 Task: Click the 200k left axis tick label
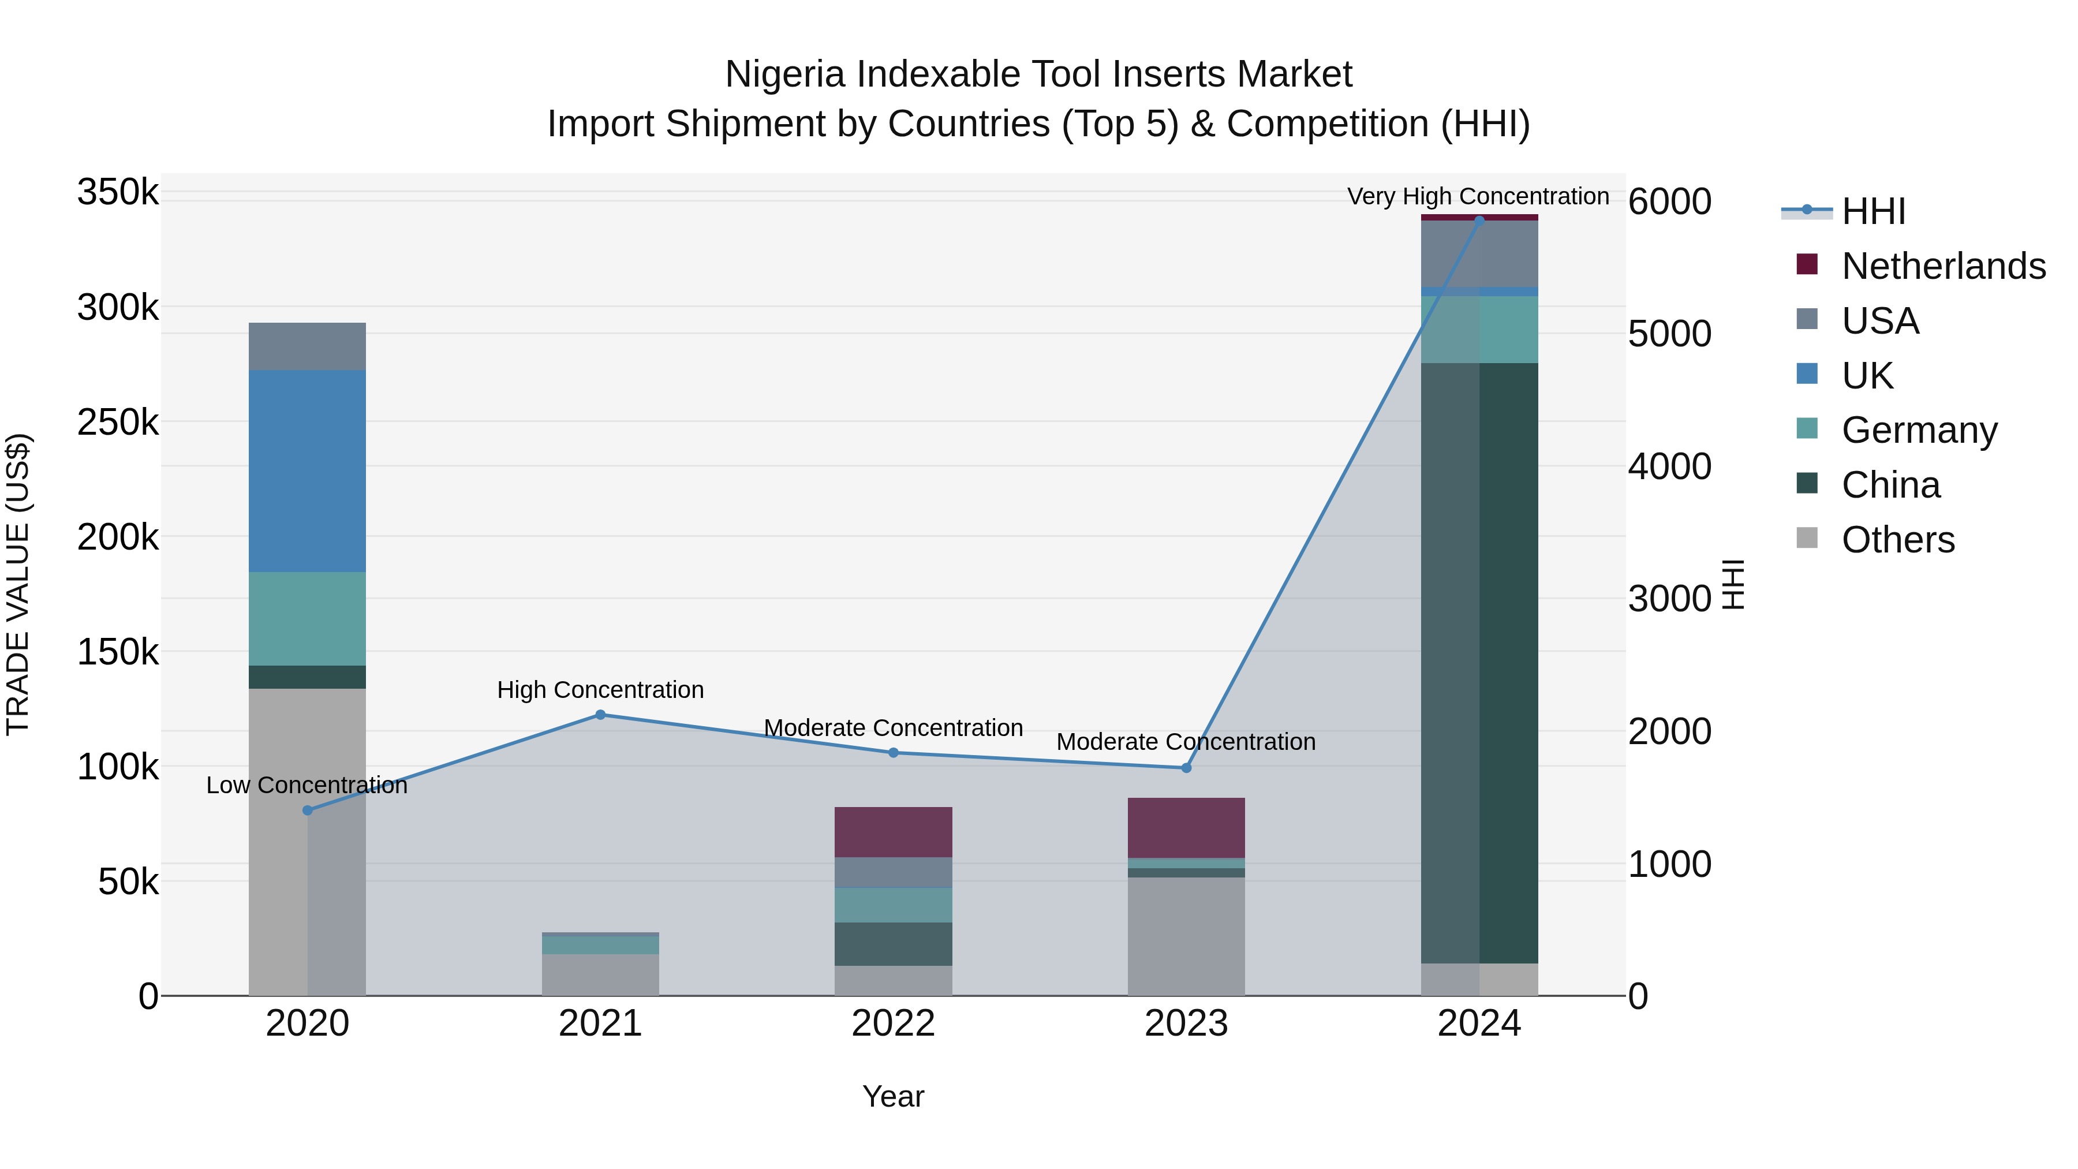pyautogui.click(x=118, y=536)
